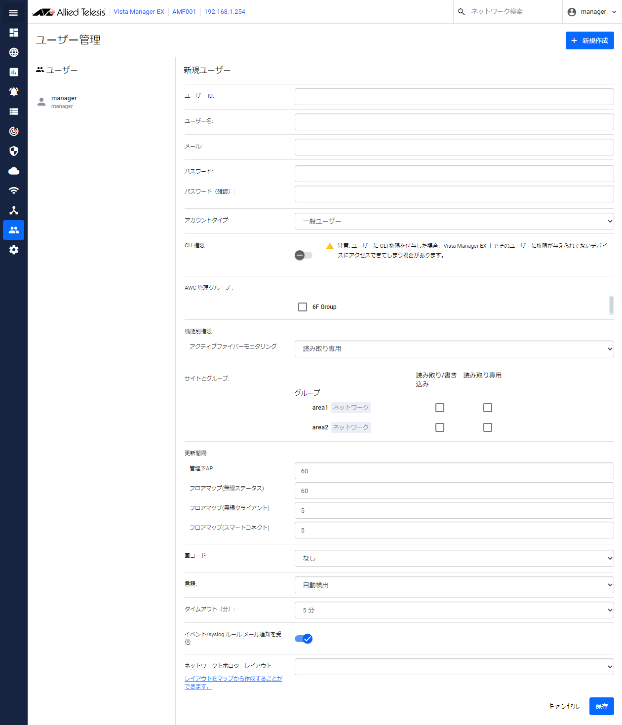This screenshot has height=725, width=622.
Task: Check the 6F Group checkbox
Action: tap(303, 307)
